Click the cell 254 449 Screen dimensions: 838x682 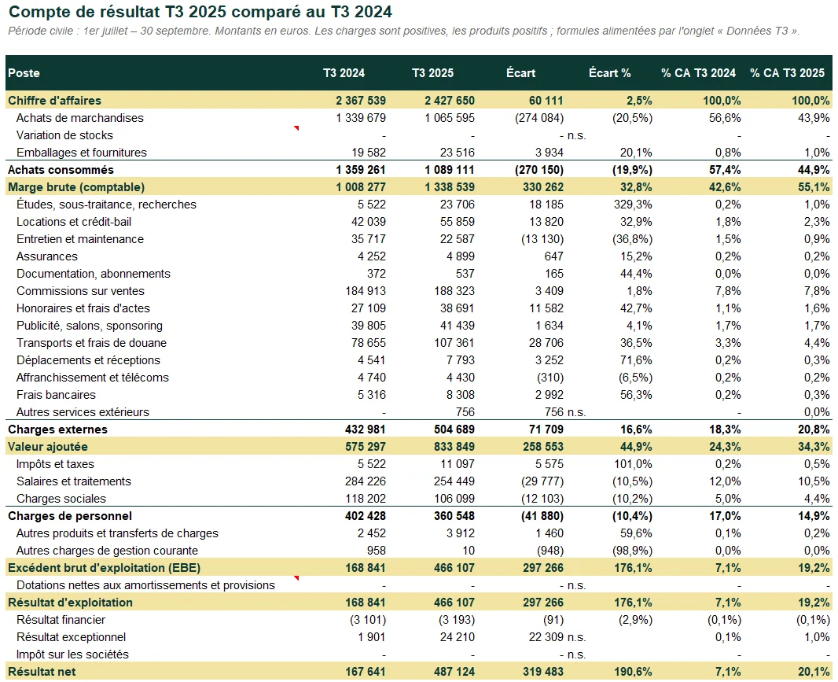(454, 481)
